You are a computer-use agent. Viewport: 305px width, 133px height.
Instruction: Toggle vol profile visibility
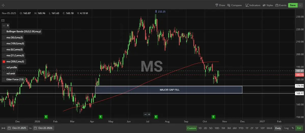click(x=4, y=67)
